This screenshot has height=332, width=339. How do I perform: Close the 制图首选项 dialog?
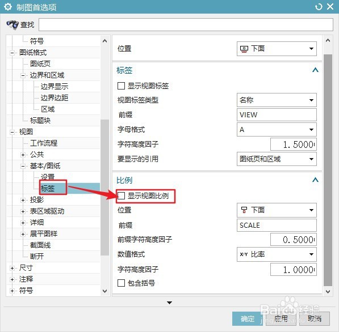pyautogui.click(x=330, y=7)
